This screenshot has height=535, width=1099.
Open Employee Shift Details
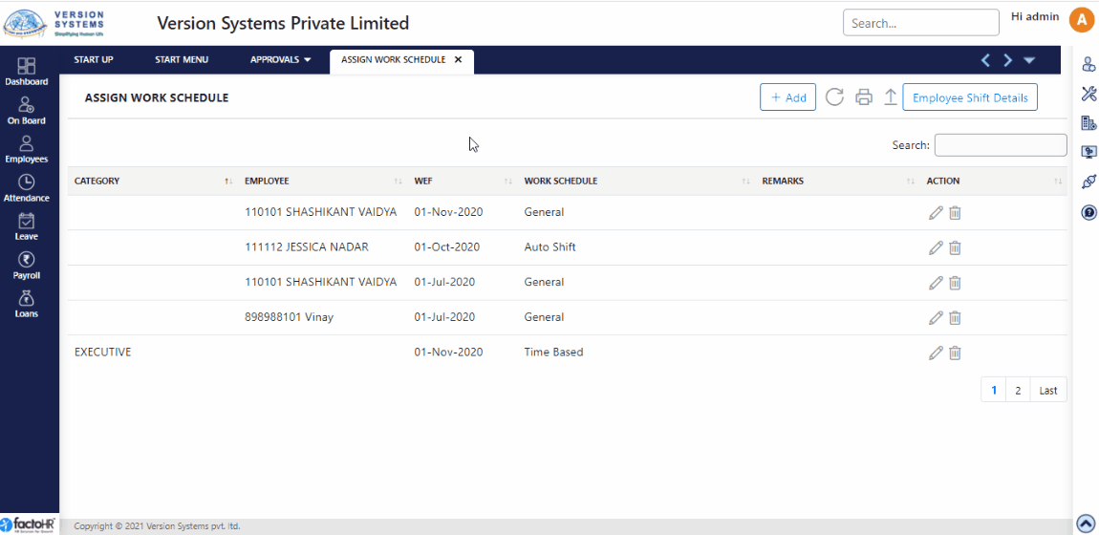coord(969,97)
